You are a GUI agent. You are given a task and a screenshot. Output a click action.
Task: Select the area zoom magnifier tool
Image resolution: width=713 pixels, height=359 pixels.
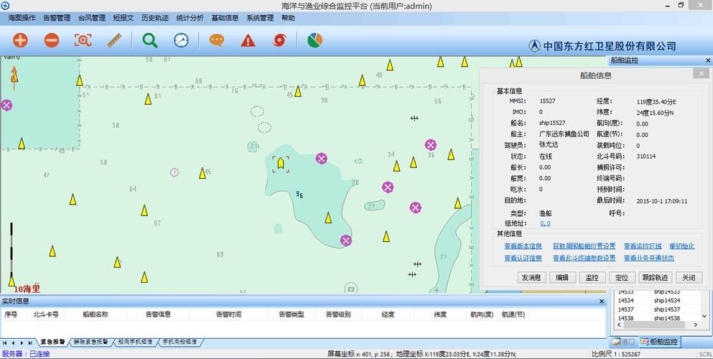(83, 40)
